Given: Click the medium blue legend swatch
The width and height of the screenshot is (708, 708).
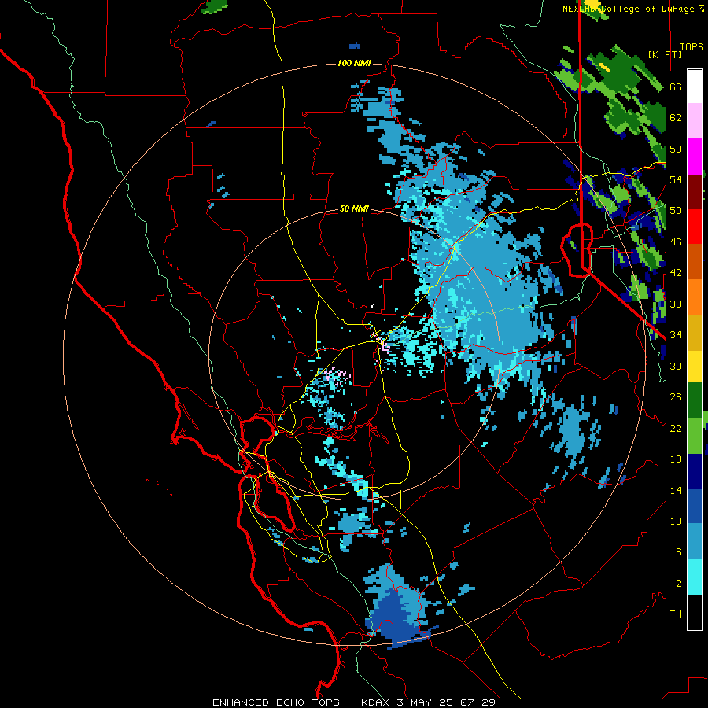Looking at the screenshot, I should [695, 507].
